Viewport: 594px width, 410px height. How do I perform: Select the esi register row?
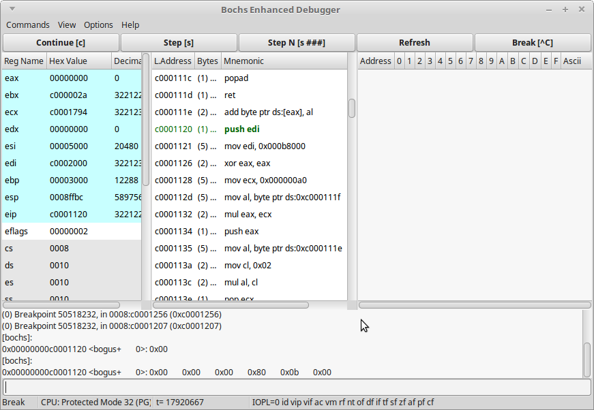tap(72, 146)
